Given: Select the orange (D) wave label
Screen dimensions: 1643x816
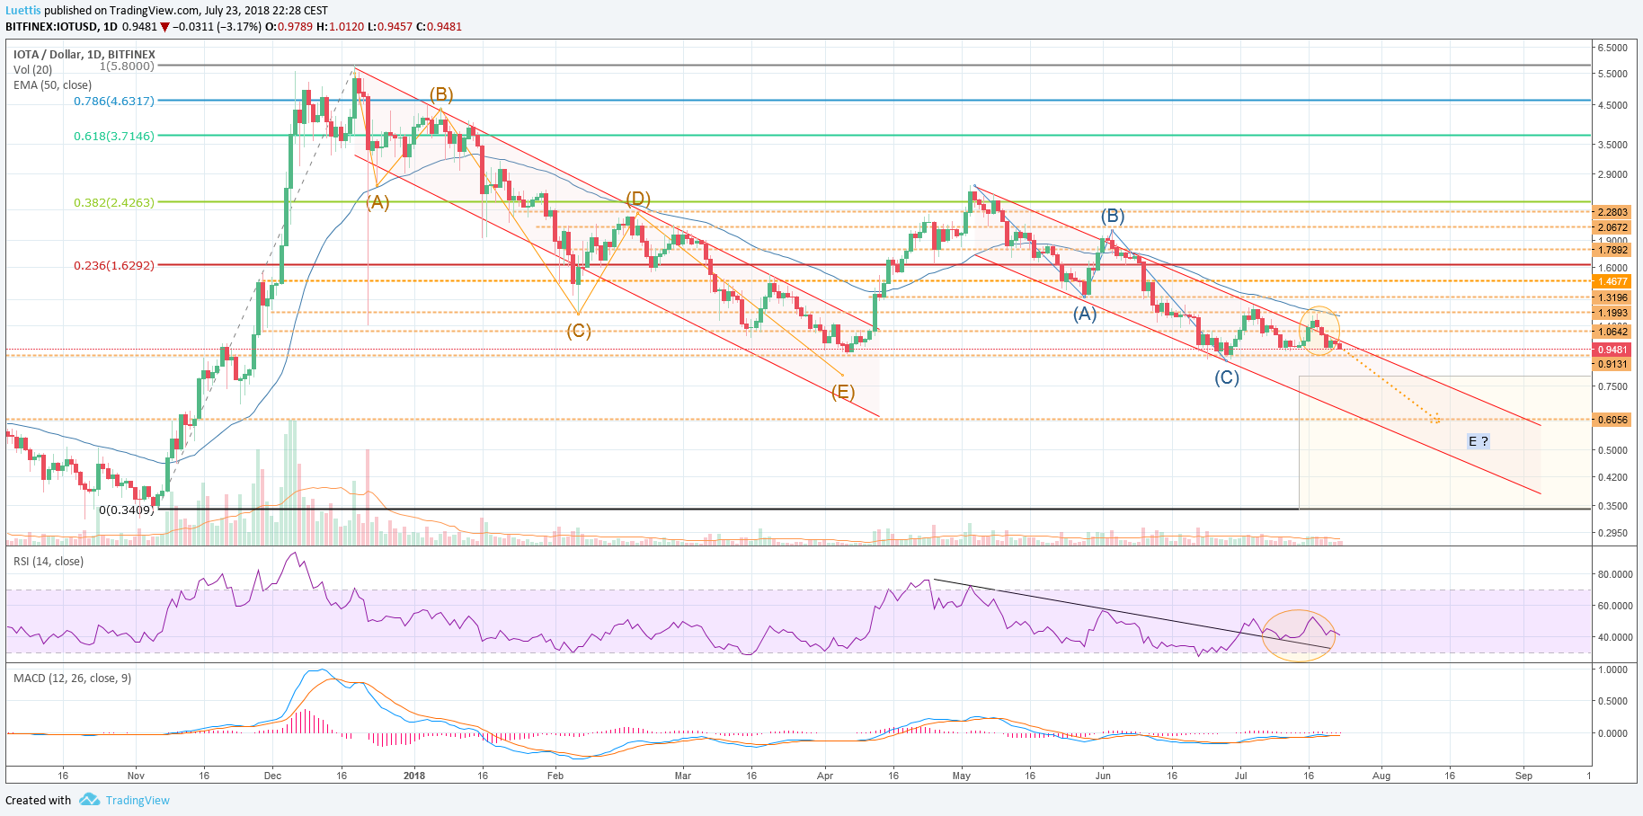Looking at the screenshot, I should 638,199.
